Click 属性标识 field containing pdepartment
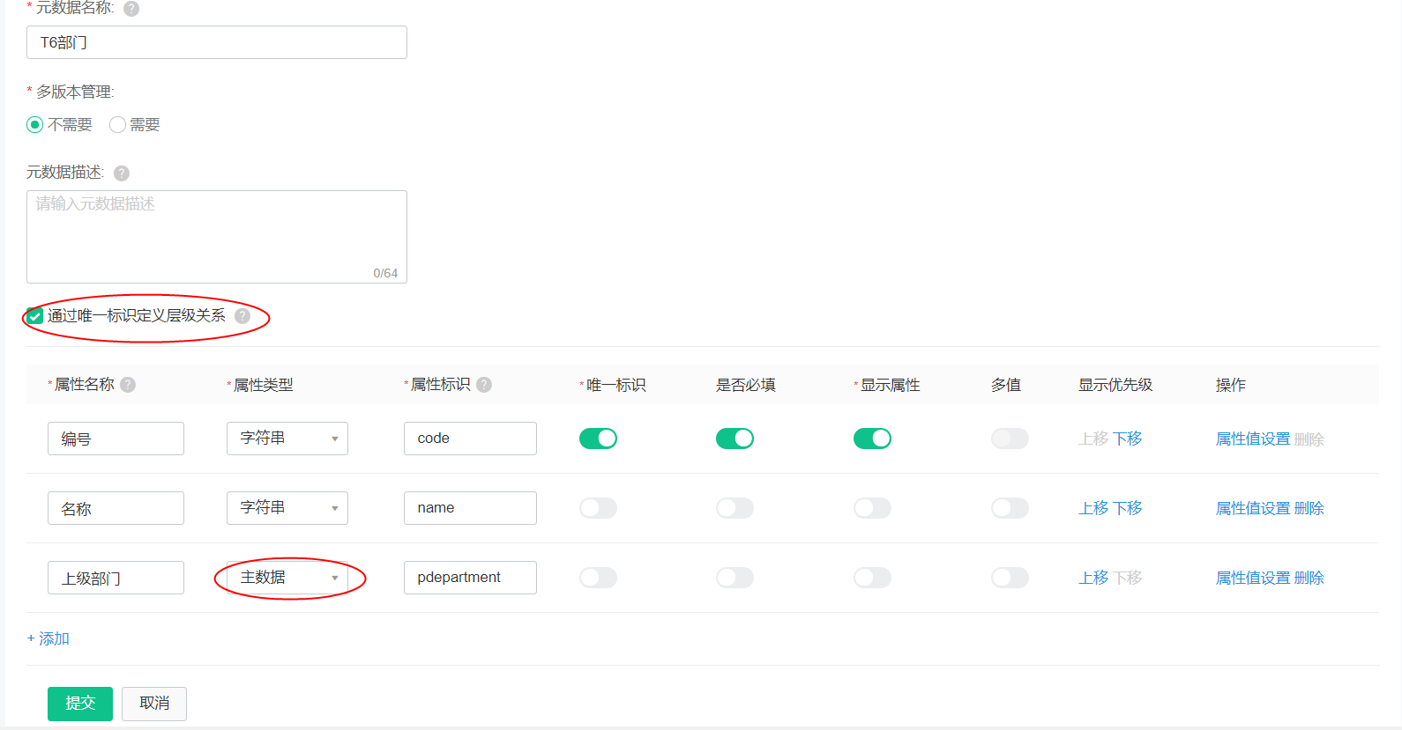The height and width of the screenshot is (730, 1402). [470, 578]
